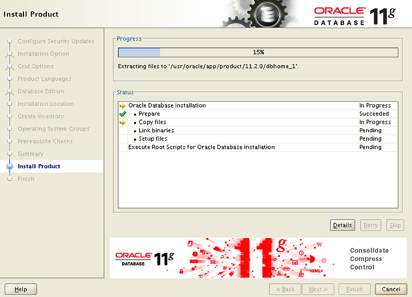This screenshot has height=297, width=412.
Task: Click the Next navigation button
Action: coord(318,289)
